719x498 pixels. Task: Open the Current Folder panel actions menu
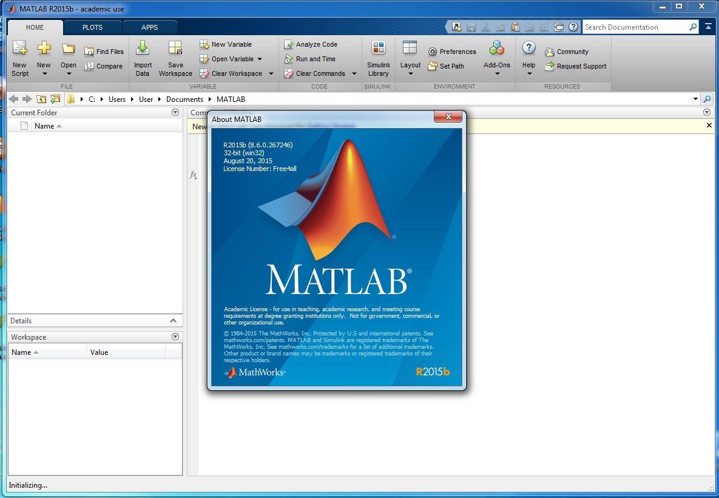[x=175, y=112]
